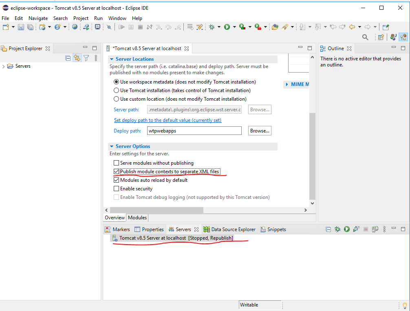The image size is (410, 311).
Task: Collapse the Server Options section
Action: pos(112,146)
